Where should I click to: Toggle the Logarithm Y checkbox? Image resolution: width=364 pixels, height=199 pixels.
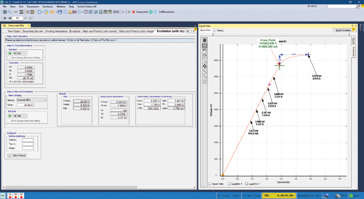(x=247, y=184)
